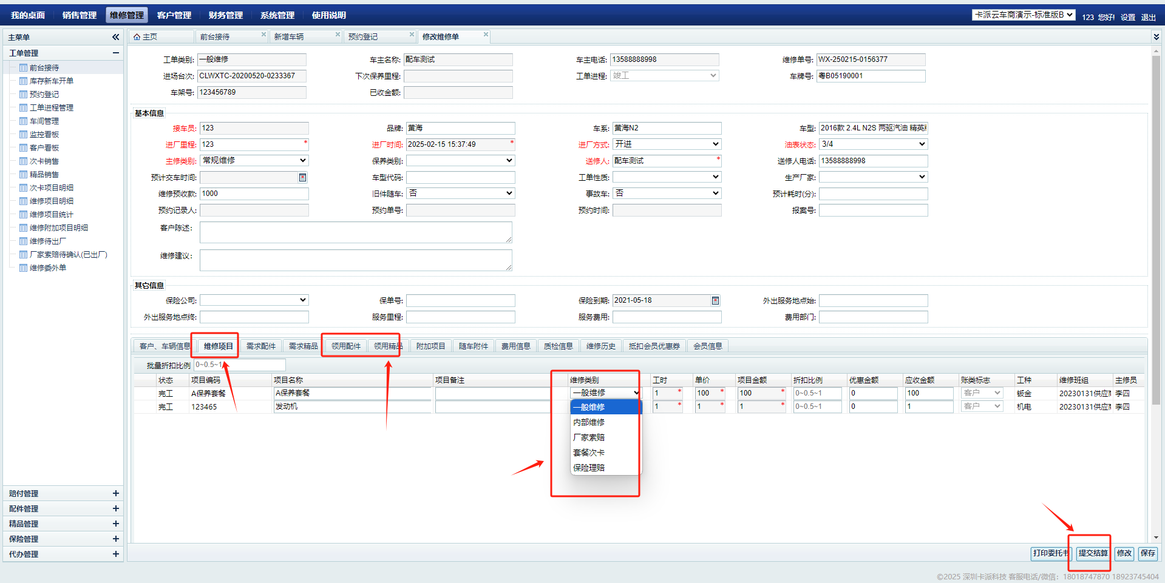The image size is (1165, 583).
Task: Open the 主修类别 dropdown
Action: 254,161
